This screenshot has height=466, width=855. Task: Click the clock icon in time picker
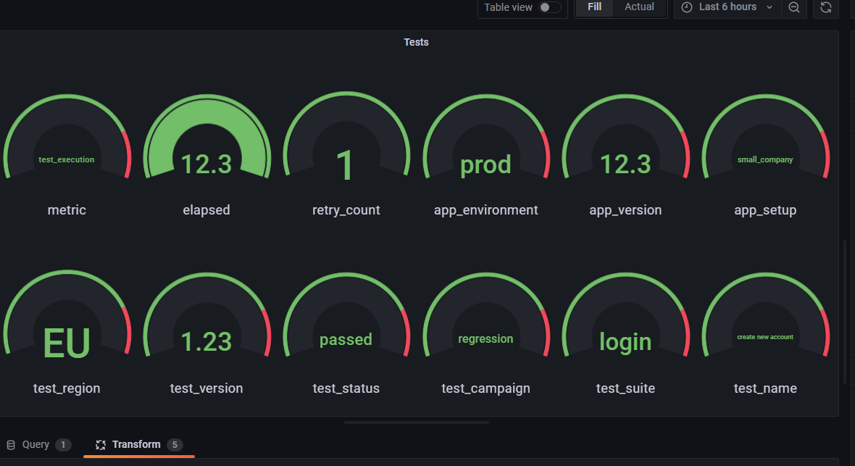coord(687,7)
